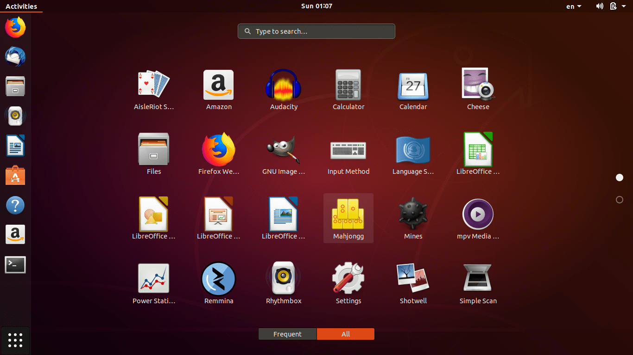Viewport: 633px width, 355px height.
Task: Switch to the Frequent tab
Action: tap(287, 334)
